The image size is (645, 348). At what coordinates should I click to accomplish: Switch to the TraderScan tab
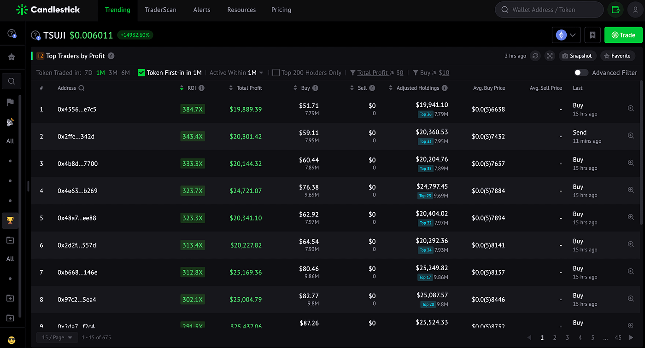(160, 10)
